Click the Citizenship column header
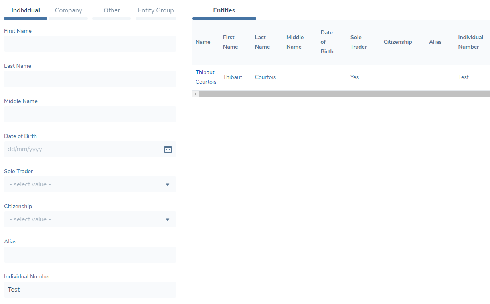 (x=397, y=42)
